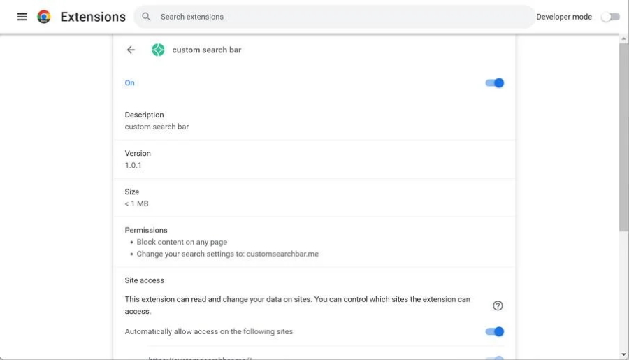Focus the Search extensions field
629x360 pixels.
tap(335, 17)
